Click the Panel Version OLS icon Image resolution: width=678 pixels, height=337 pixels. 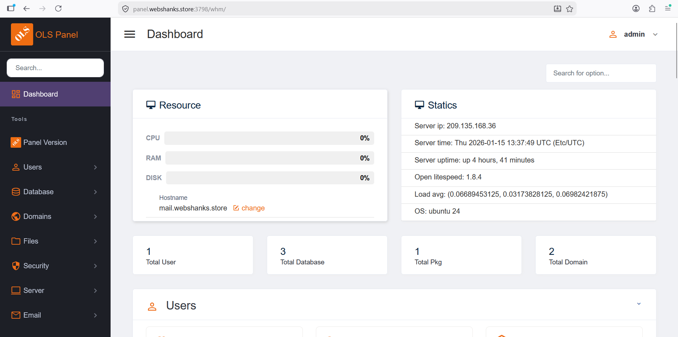click(16, 142)
